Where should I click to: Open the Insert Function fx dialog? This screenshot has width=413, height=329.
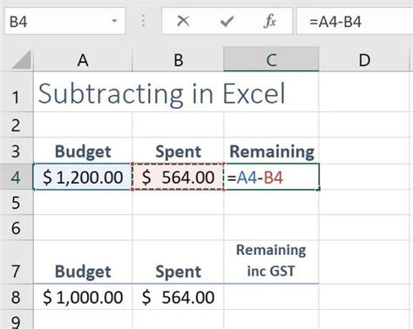point(270,21)
